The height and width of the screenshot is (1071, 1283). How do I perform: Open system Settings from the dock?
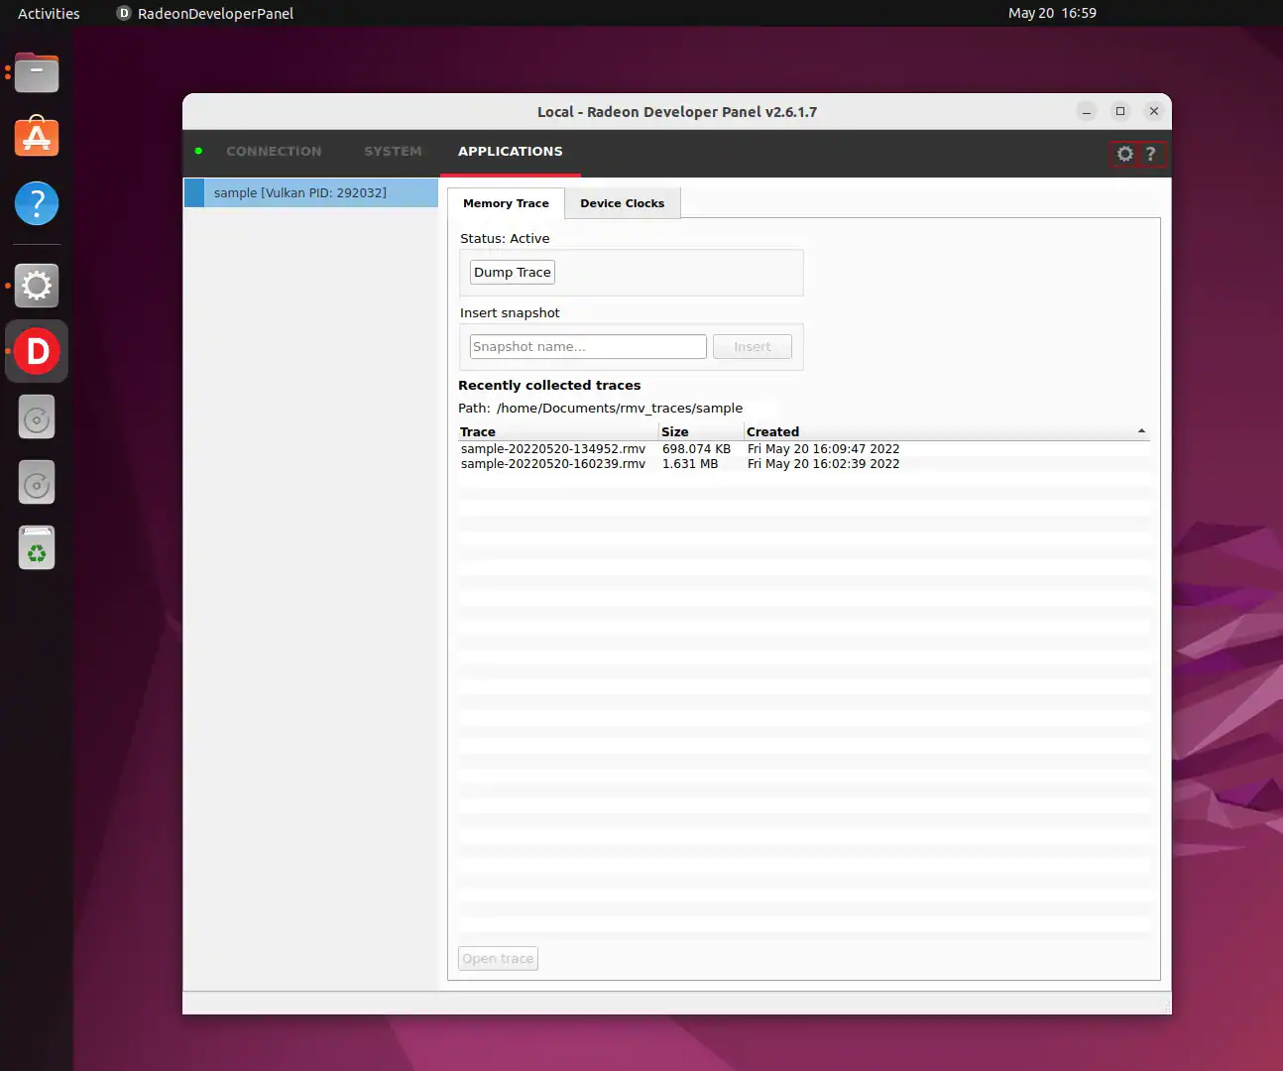tap(37, 286)
